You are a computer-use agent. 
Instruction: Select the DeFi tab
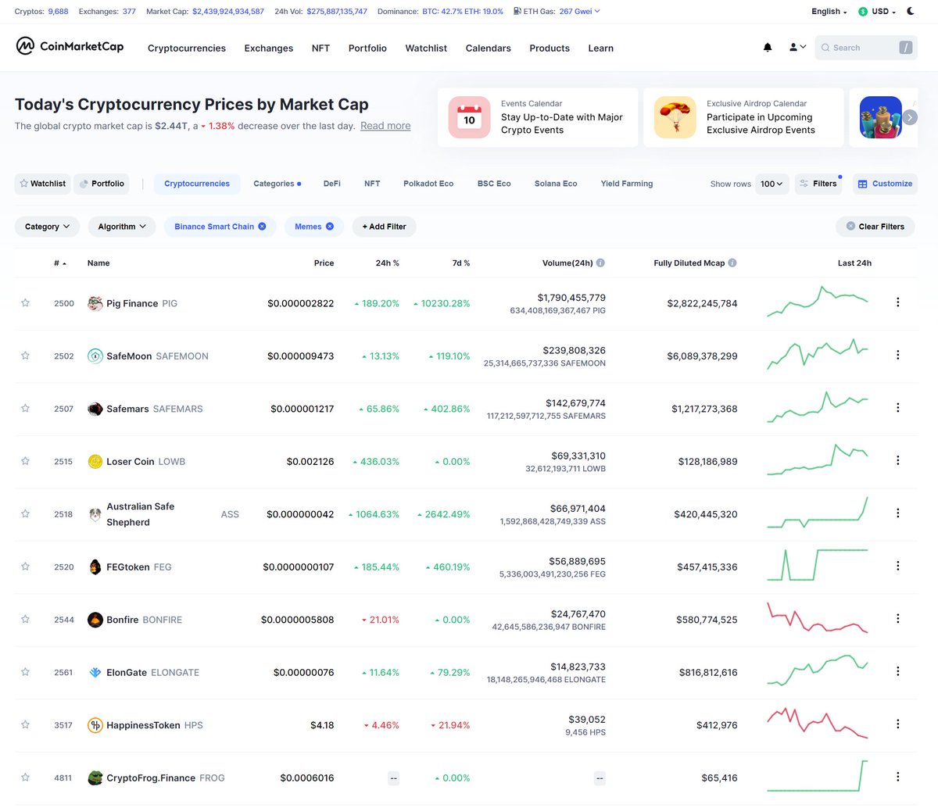tap(332, 184)
